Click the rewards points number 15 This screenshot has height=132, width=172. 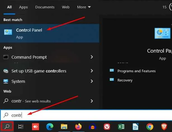coord(164,7)
